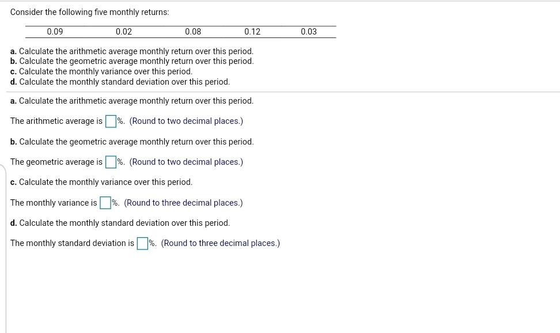
Task: Click the arithmetic average answer box
Action: (x=111, y=122)
